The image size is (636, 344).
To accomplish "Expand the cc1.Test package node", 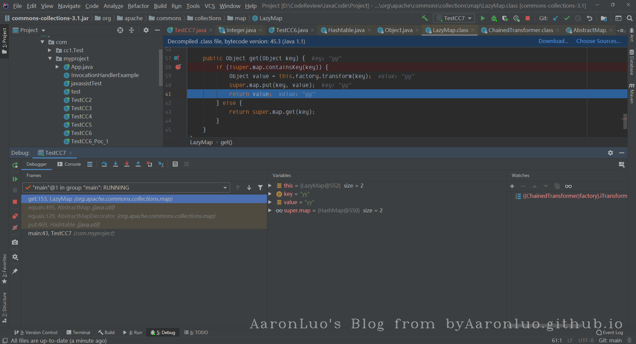I will click(50, 50).
